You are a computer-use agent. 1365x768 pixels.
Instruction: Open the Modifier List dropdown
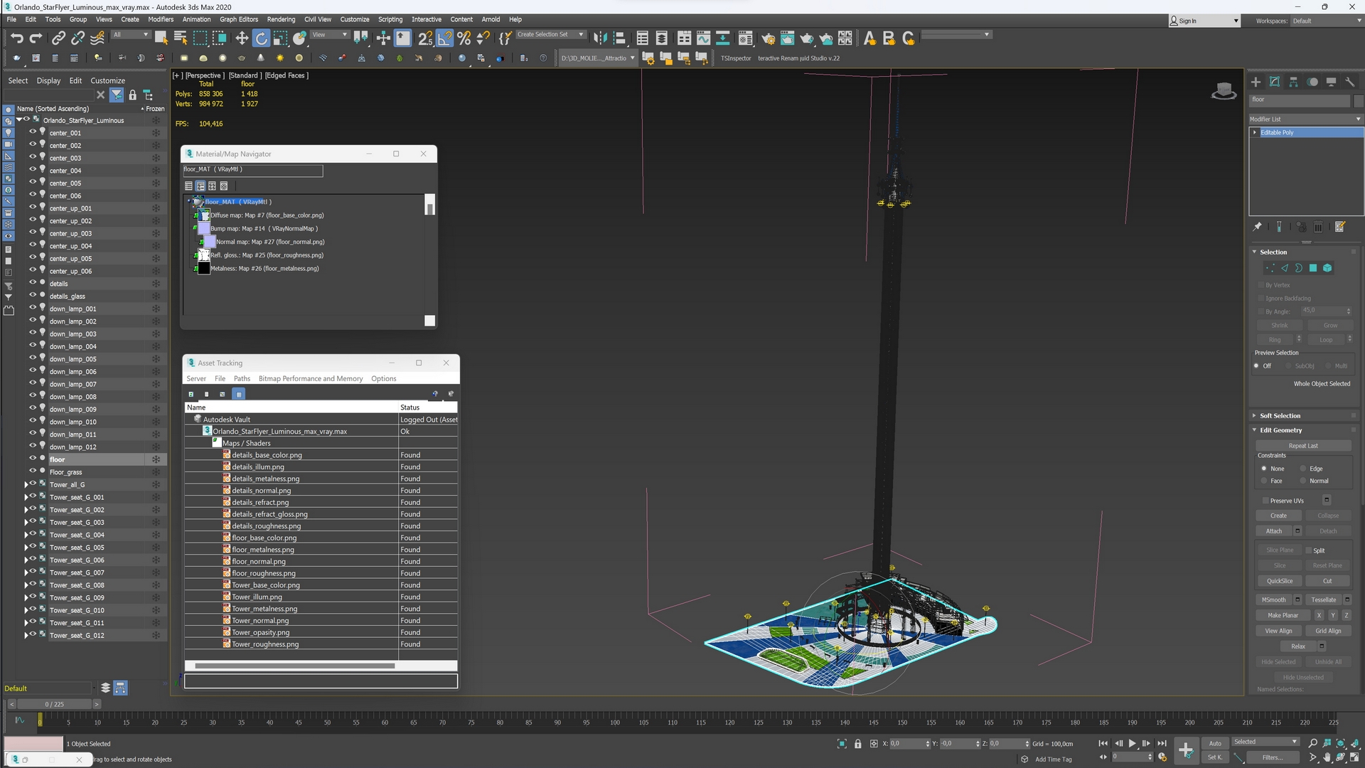1305,119
